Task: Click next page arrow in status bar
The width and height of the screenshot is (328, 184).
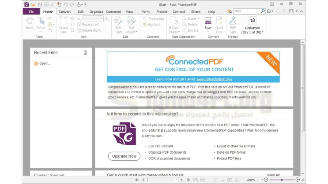Action: (x=181, y=180)
